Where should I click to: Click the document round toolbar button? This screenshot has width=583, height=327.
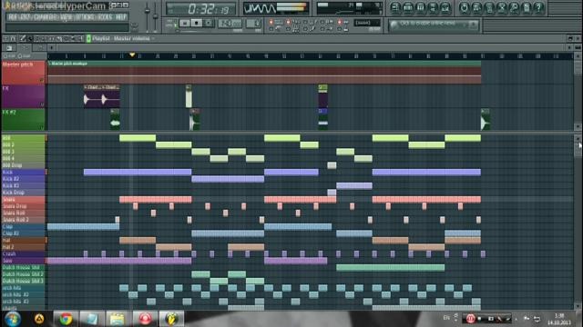coord(527,7)
